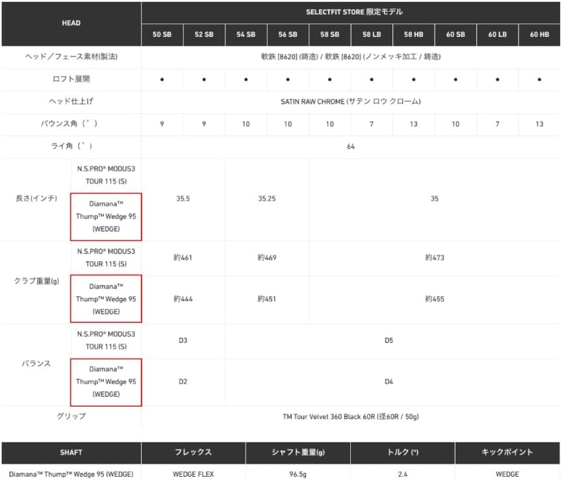Select the 60 HB column header
Viewport: 562px width, 480px height.
pyautogui.click(x=539, y=34)
